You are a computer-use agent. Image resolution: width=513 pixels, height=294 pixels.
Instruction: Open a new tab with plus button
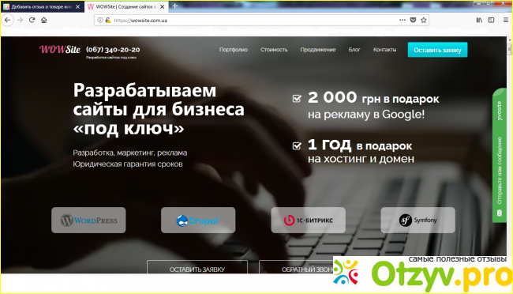[174, 6]
